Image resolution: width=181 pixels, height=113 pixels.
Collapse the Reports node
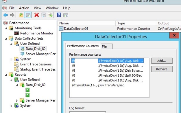pyautogui.click(x=6, y=75)
